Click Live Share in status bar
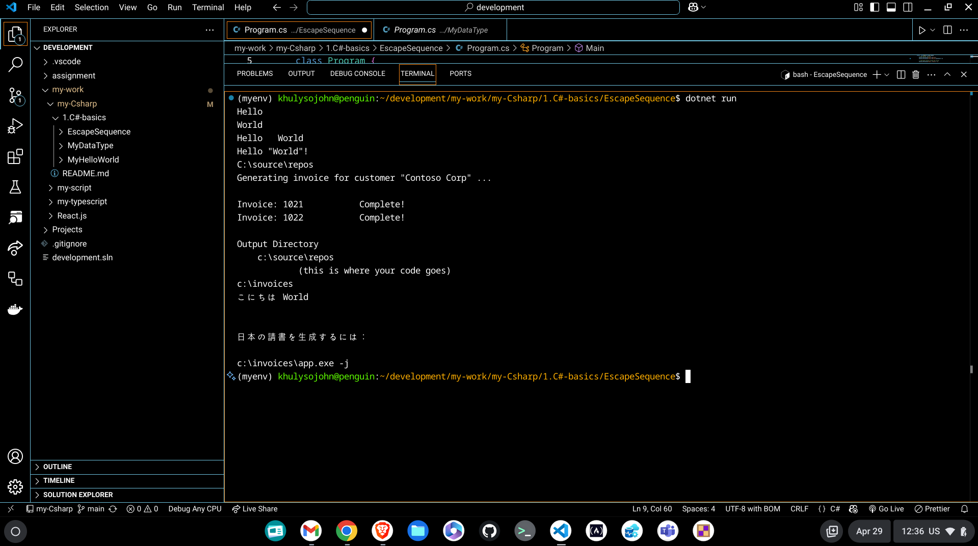978x546 pixels. tap(255, 509)
